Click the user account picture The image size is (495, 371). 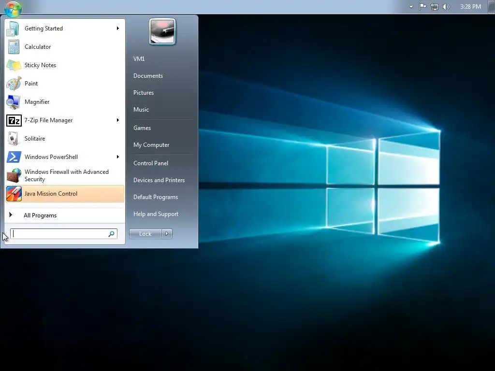pos(162,31)
